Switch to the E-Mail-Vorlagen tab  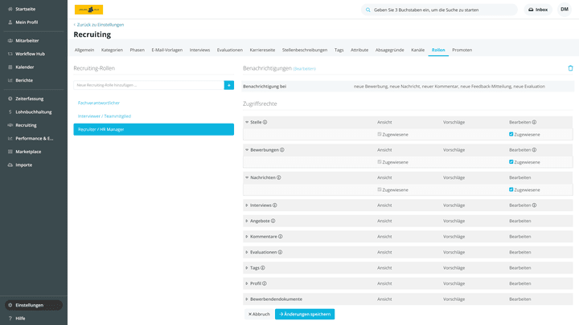click(166, 50)
